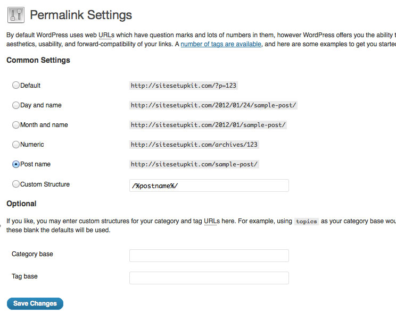Click the Save Changes button
Viewport: 396px width, 321px height.
tap(35, 303)
